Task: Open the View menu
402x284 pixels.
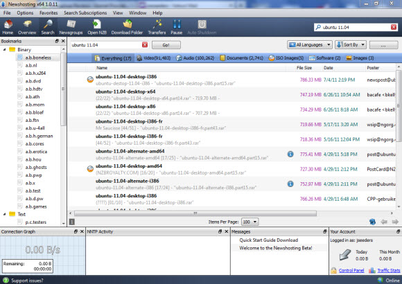Action: click(x=118, y=13)
